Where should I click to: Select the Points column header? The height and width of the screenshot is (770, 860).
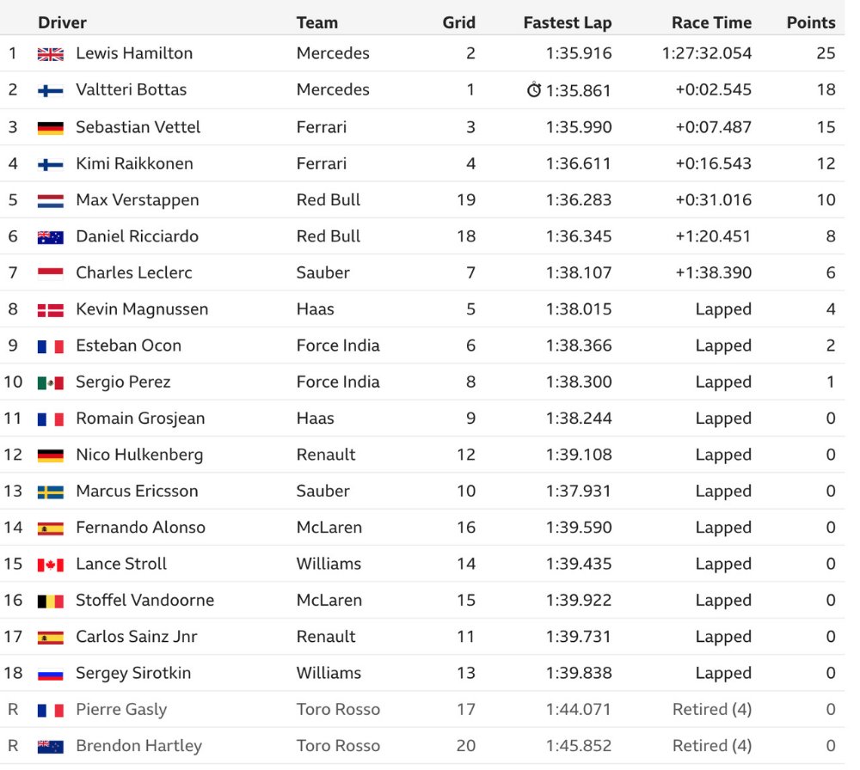[811, 22]
